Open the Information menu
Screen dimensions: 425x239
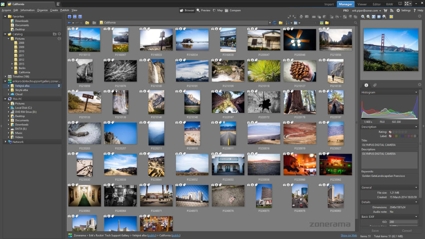click(27, 10)
